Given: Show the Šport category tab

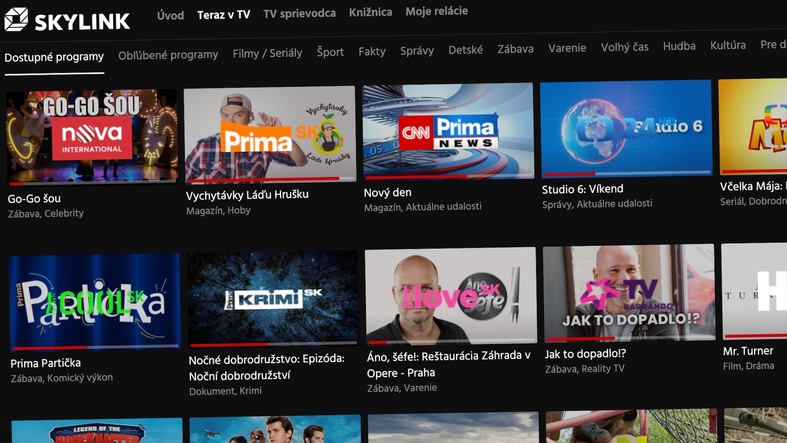Looking at the screenshot, I should pos(330,52).
